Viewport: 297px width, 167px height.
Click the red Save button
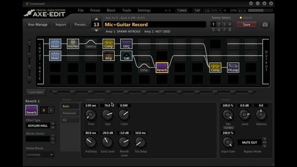pos(246,25)
